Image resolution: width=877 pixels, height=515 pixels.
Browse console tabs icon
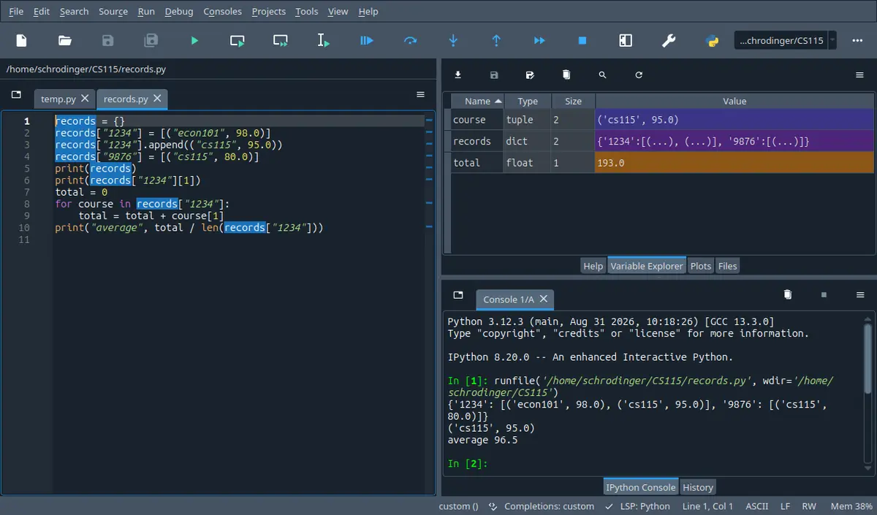point(458,295)
